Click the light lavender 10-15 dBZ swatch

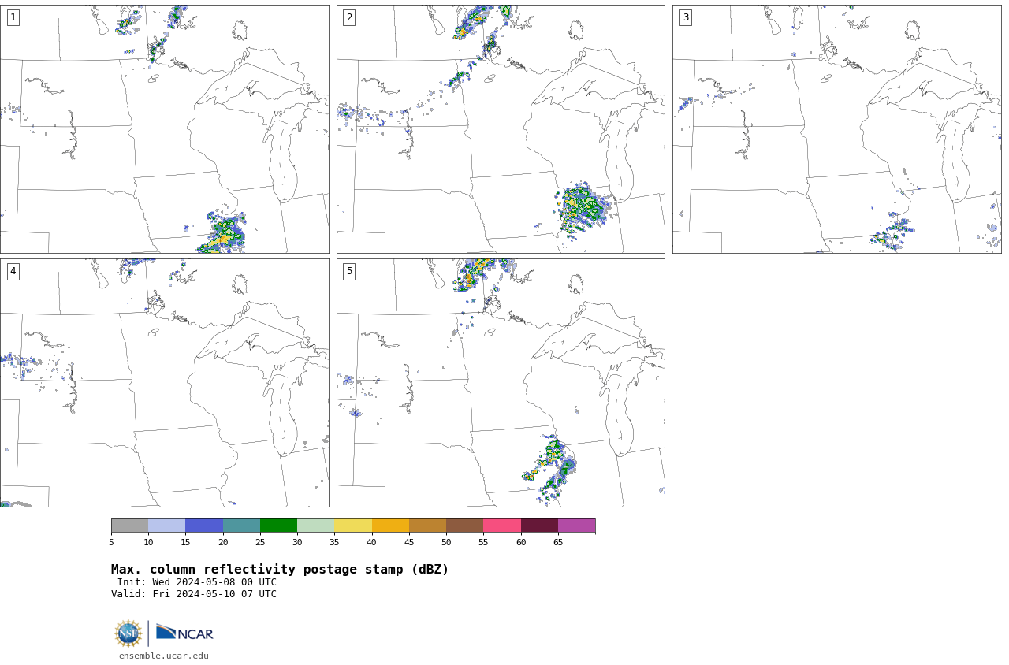pos(166,526)
